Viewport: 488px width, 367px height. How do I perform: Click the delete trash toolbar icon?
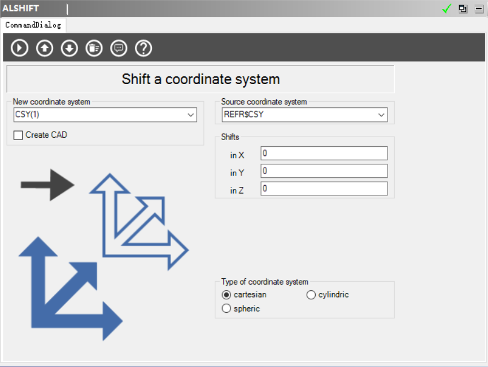tap(94, 48)
